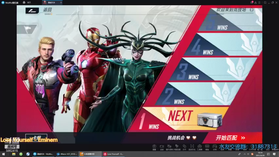Open the MuMu user account icon
Screen dimensions: 279x157
(256, 3)
